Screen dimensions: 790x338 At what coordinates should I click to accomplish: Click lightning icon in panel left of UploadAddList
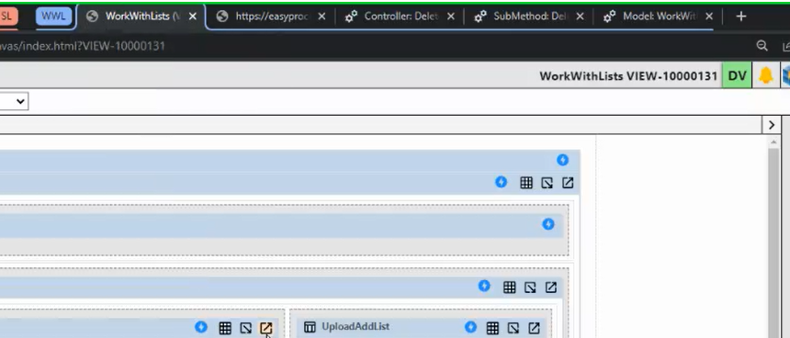pyautogui.click(x=201, y=327)
